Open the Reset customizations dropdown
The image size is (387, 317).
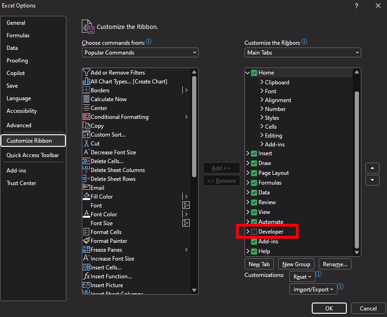(x=302, y=276)
